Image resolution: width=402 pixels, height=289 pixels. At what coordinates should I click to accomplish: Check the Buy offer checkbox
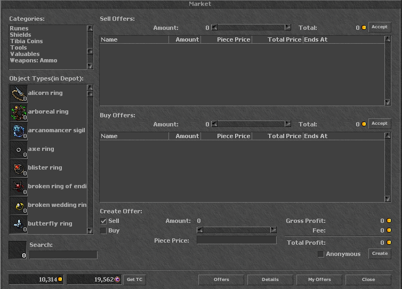[103, 231]
